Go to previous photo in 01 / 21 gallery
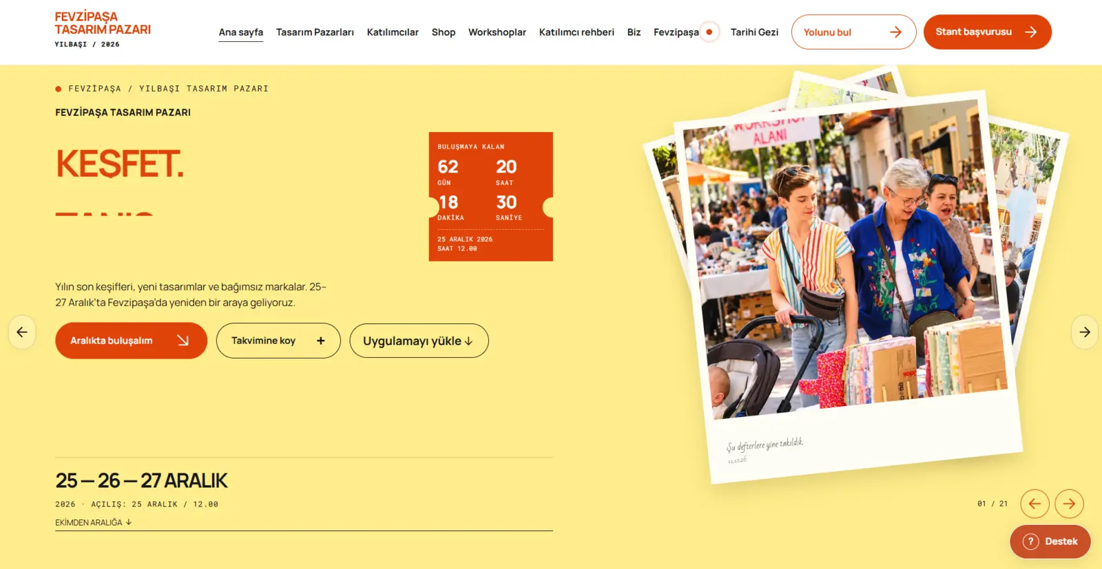This screenshot has width=1102, height=569. 1035,504
